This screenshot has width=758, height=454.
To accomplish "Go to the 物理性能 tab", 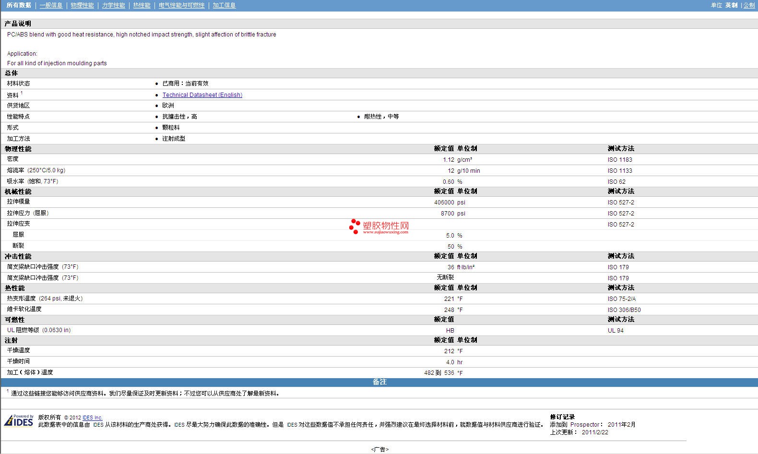I will pyautogui.click(x=82, y=5).
